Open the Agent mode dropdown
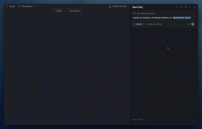202x129 pixels. coord(139,24)
